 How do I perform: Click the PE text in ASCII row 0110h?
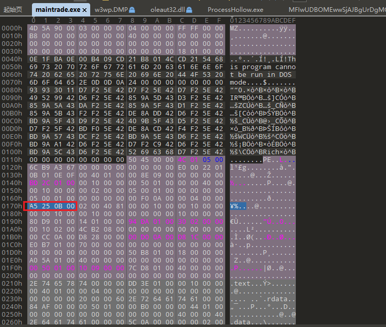point(267,160)
